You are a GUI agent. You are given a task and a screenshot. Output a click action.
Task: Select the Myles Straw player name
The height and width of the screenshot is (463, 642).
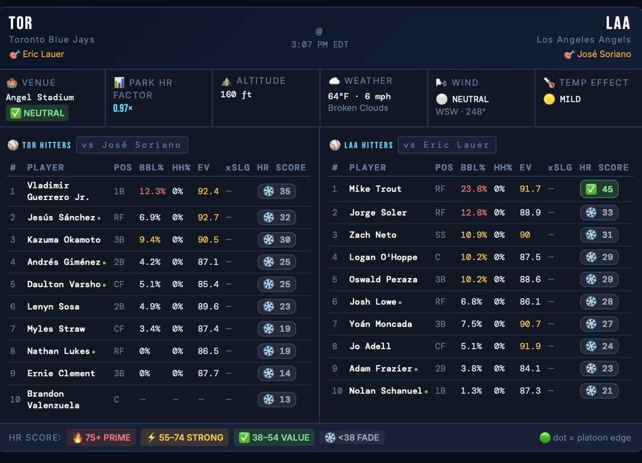56,329
